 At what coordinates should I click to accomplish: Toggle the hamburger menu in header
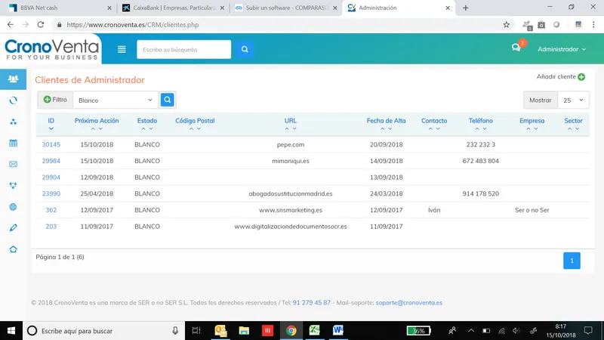pyautogui.click(x=122, y=49)
